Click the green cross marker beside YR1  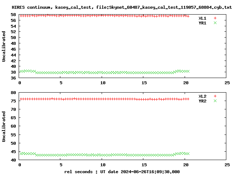215,23
